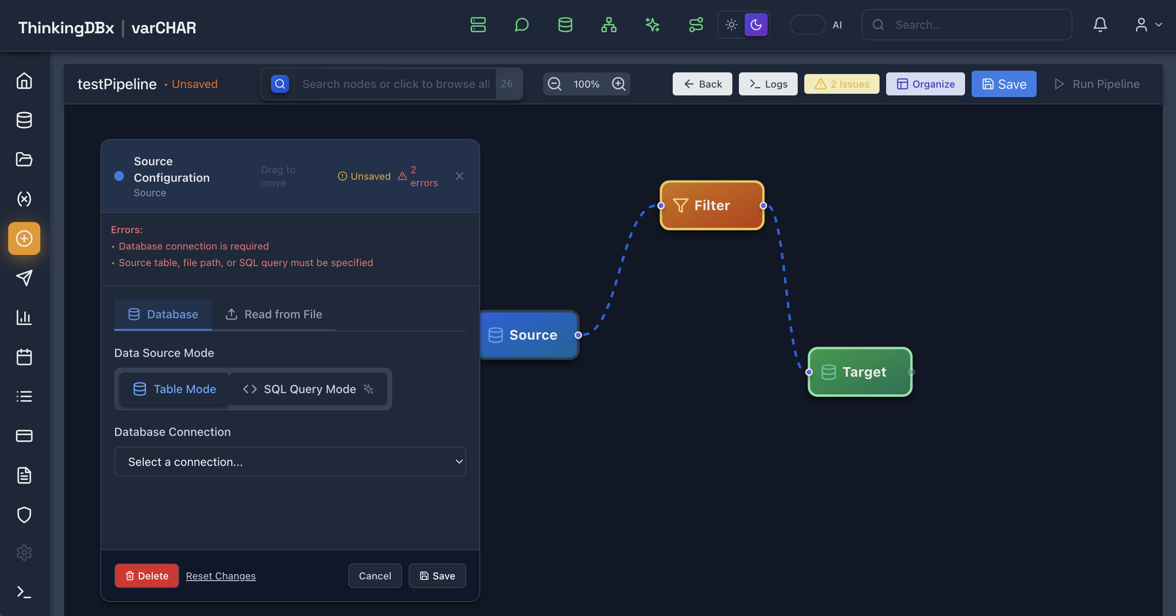Viewport: 1176px width, 616px height.
Task: Select the Database tab in Source Configuration
Action: point(163,314)
